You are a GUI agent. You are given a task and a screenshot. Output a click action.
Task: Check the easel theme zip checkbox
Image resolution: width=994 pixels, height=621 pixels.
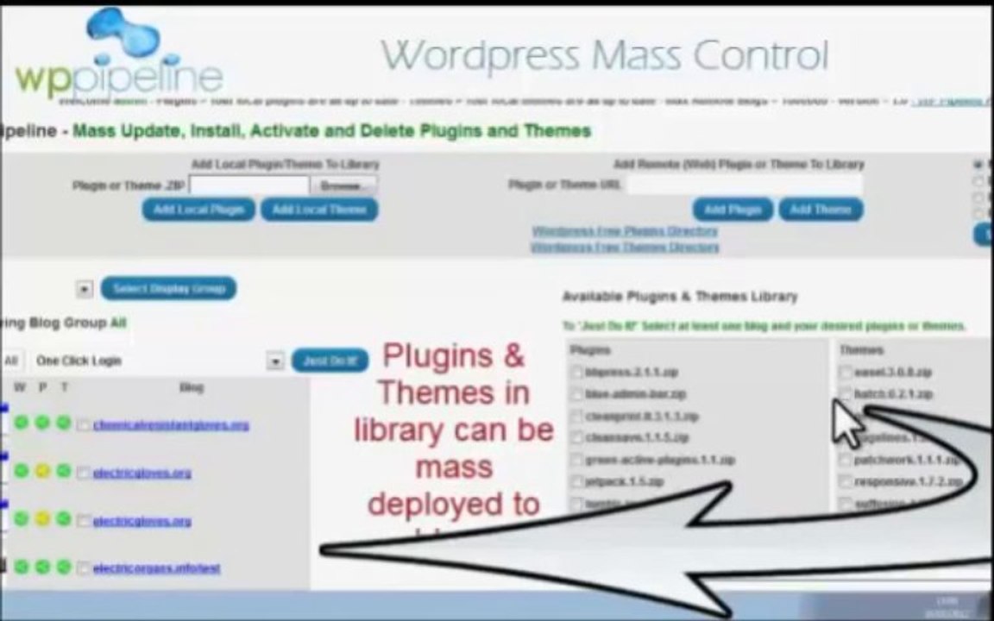coord(845,372)
